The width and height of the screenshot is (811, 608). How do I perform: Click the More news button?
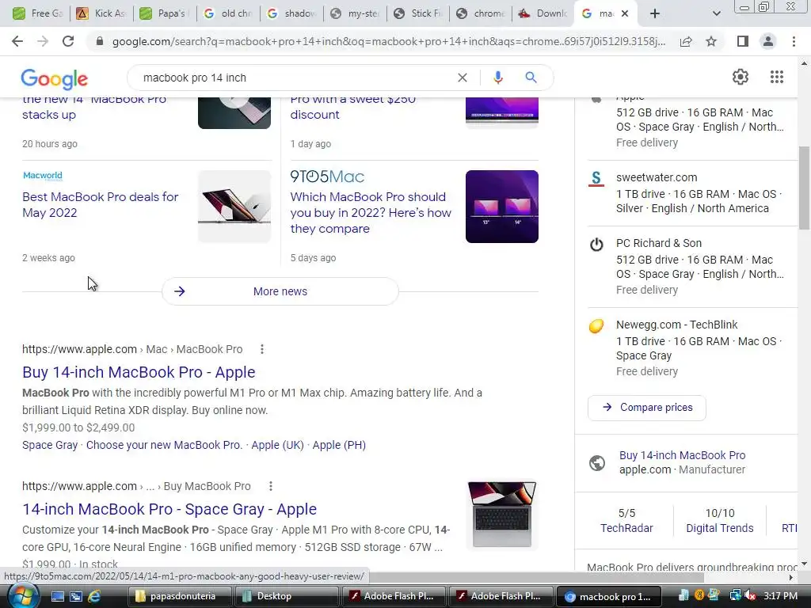(280, 291)
